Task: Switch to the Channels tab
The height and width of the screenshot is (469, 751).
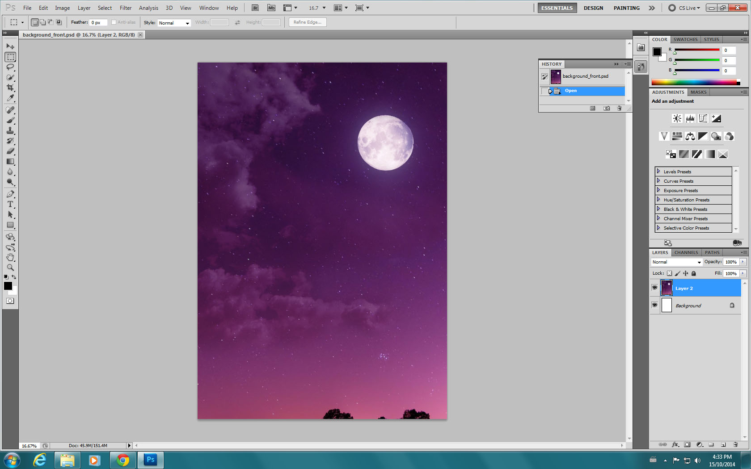Action: click(x=686, y=252)
